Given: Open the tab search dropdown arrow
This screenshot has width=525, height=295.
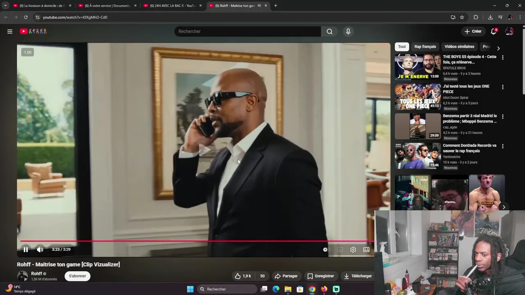Looking at the screenshot, I should click(x=5, y=6).
